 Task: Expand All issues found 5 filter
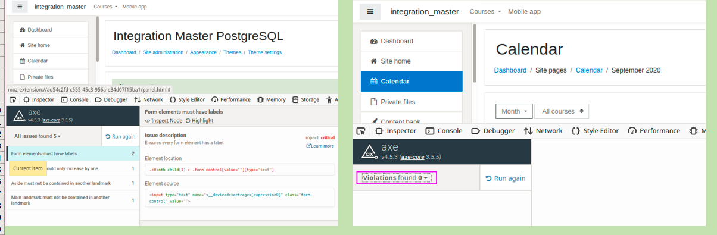(38, 136)
